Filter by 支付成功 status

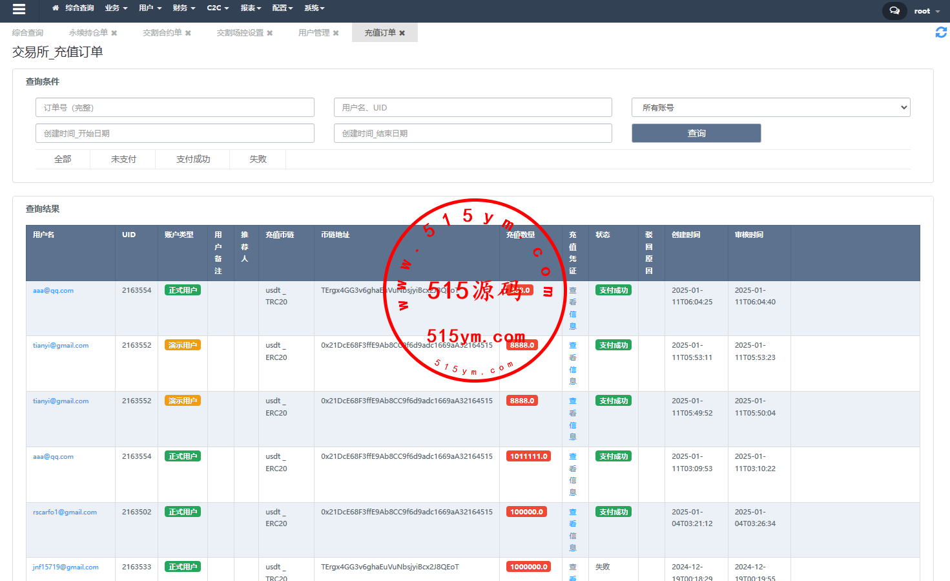193,159
